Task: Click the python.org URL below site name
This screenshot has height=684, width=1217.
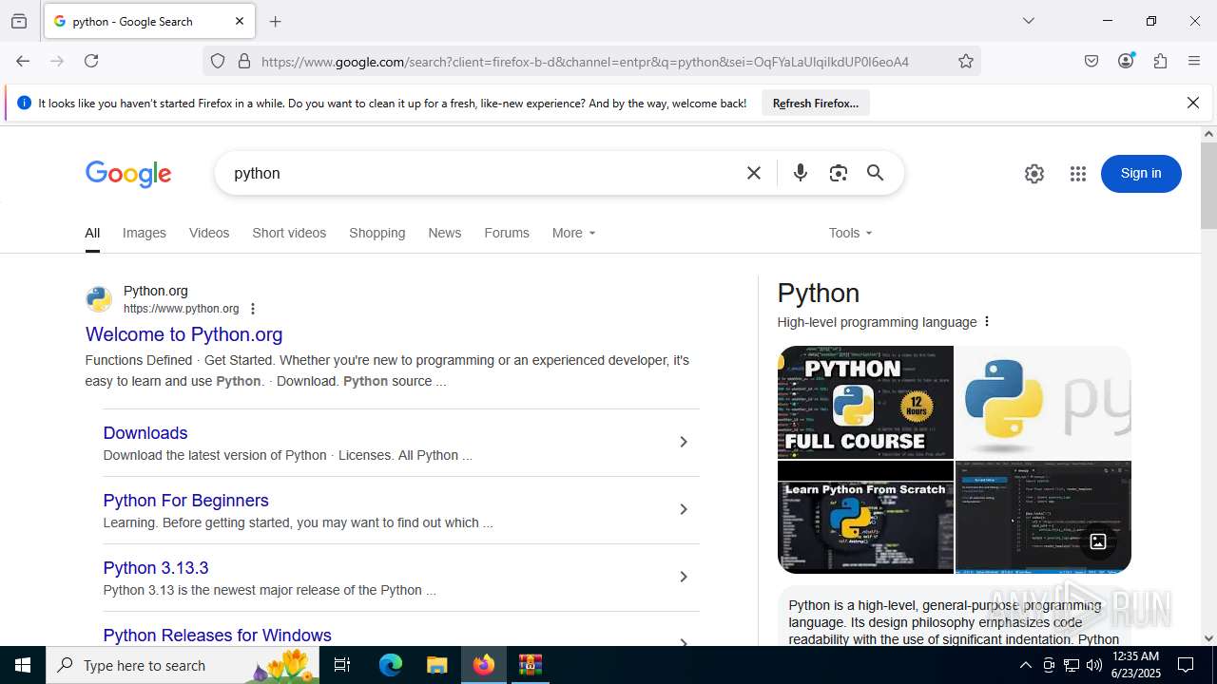Action: 181,309
